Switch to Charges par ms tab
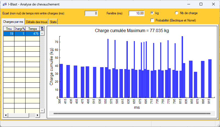 (13, 22)
